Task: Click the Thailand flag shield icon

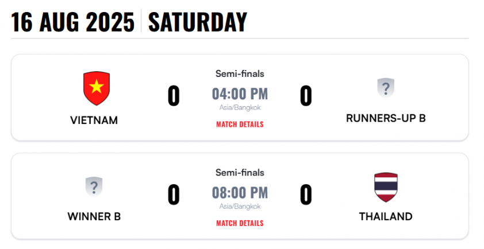Action: click(386, 187)
